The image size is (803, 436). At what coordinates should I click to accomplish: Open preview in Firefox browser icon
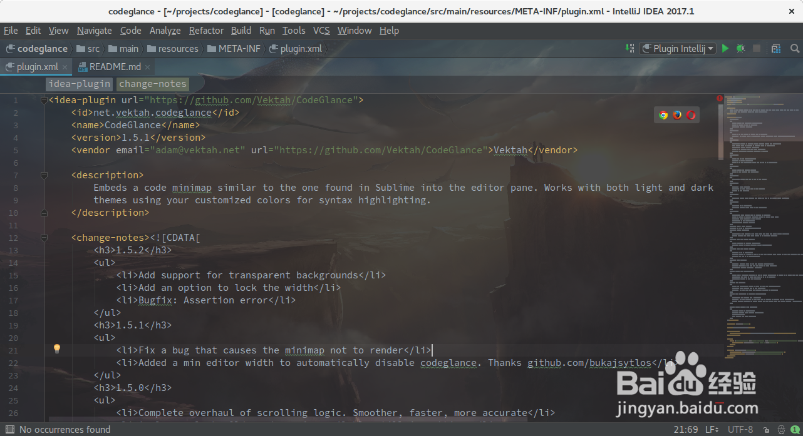coord(677,114)
